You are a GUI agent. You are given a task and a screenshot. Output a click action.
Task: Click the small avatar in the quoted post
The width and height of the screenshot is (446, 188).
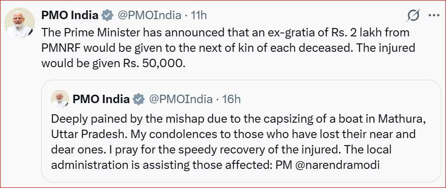click(x=59, y=99)
